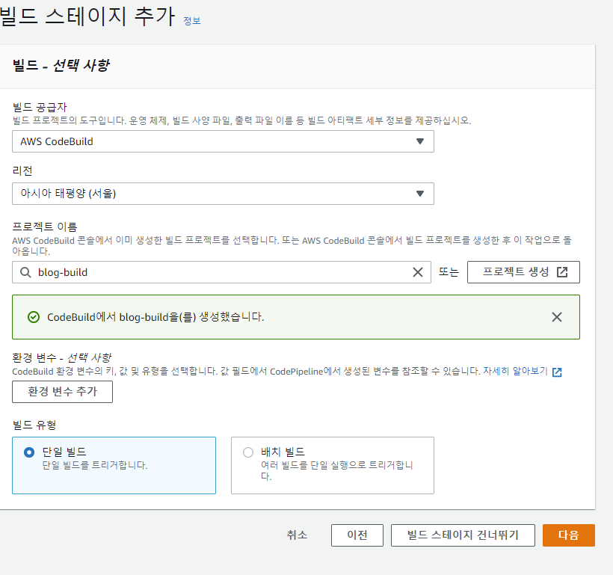Click 빌드 스테이지 건너뛰기 button
Screen dimensions: 613x575
click(x=463, y=535)
